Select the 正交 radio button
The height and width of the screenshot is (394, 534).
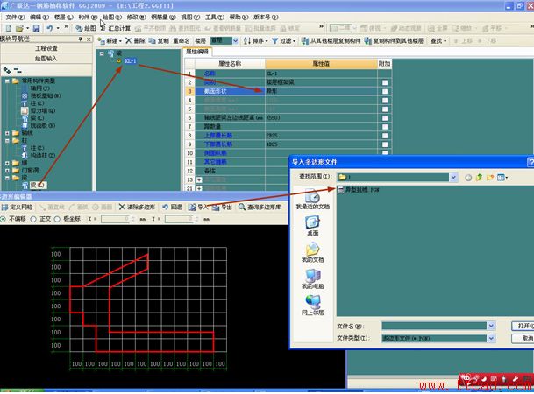click(33, 219)
